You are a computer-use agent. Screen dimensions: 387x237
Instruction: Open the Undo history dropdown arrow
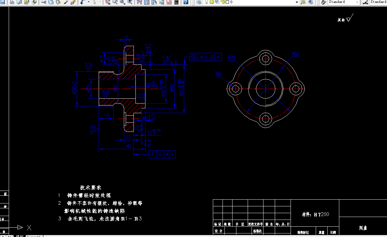pos(89,2)
